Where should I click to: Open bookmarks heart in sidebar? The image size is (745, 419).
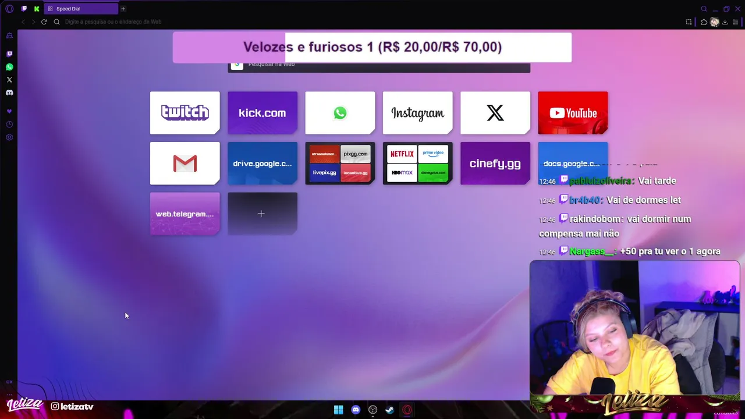tap(9, 111)
